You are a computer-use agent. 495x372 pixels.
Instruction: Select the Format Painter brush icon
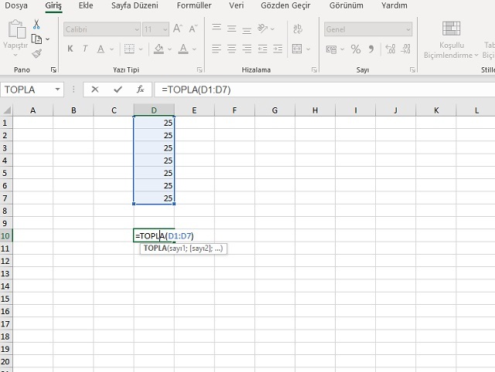point(36,53)
